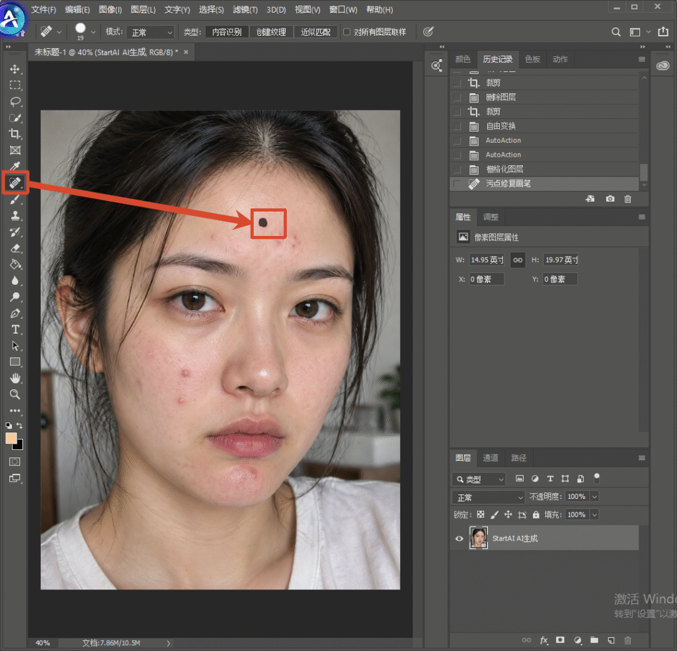Change screen mode from toolbar
Viewport: 677px width, 651px height.
(x=15, y=478)
